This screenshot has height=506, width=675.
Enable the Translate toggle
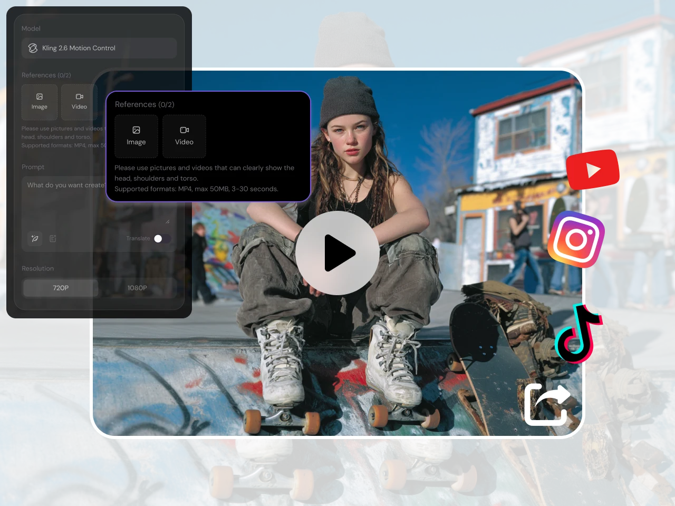(162, 239)
